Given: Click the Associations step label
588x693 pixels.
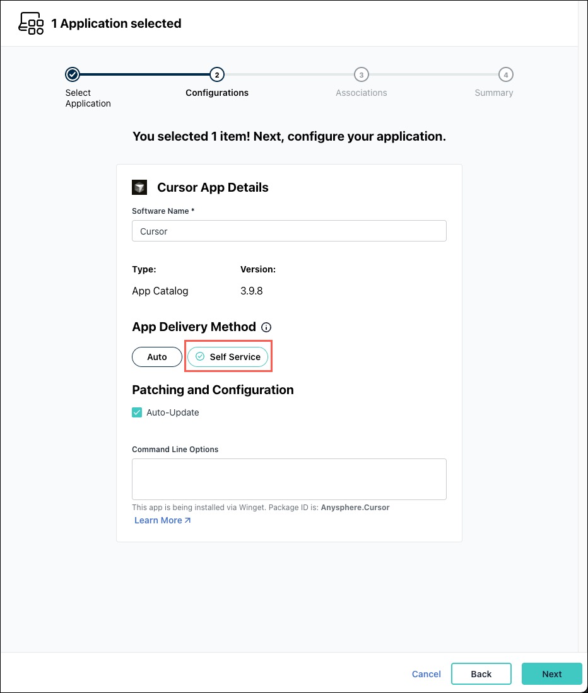Looking at the screenshot, I should [x=362, y=93].
